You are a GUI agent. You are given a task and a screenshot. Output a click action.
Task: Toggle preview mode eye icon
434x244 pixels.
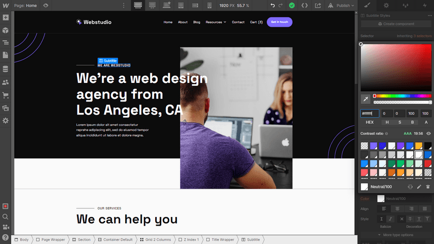point(46,5)
